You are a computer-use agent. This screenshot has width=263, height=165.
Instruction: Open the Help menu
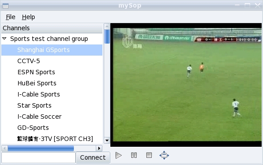[28, 17]
